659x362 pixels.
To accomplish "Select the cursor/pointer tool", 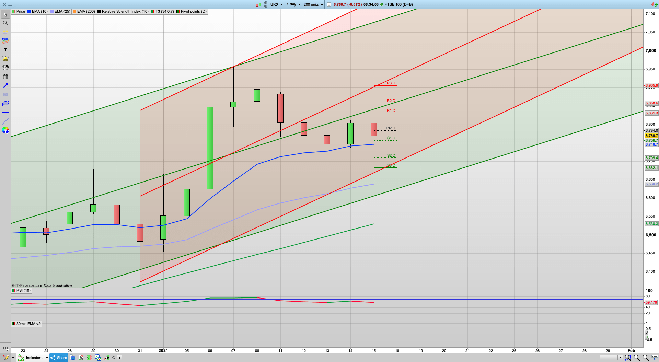I will (x=5, y=14).
